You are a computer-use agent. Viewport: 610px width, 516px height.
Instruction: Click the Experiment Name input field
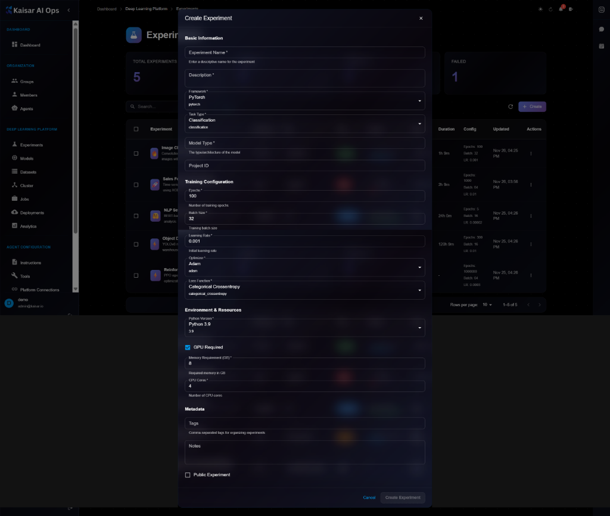point(304,52)
